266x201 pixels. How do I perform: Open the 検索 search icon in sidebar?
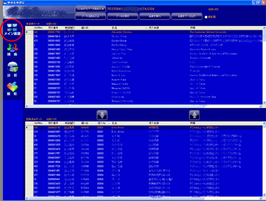click(x=12, y=49)
